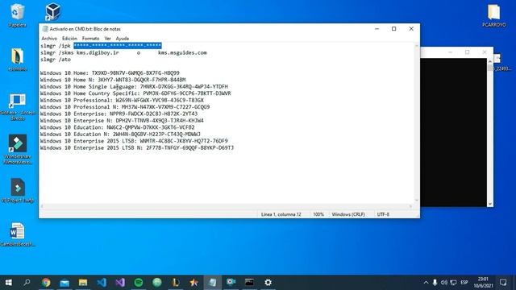Select the Word document desktop icon

(x=17, y=234)
